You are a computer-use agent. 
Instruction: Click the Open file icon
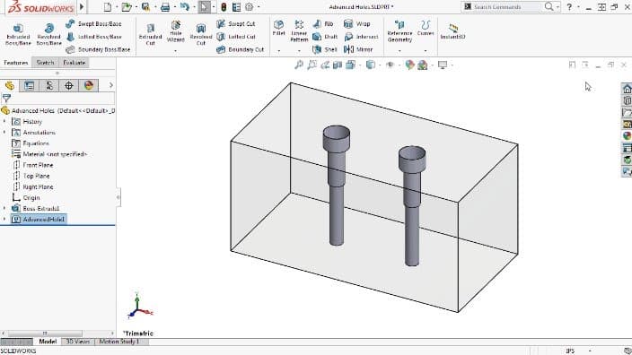click(127, 7)
